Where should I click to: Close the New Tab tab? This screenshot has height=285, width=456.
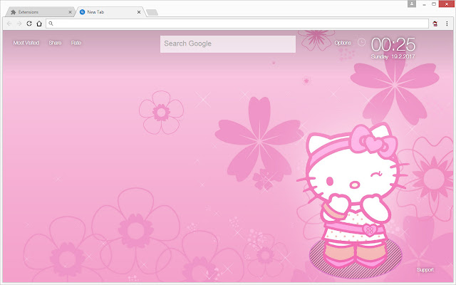(139, 12)
